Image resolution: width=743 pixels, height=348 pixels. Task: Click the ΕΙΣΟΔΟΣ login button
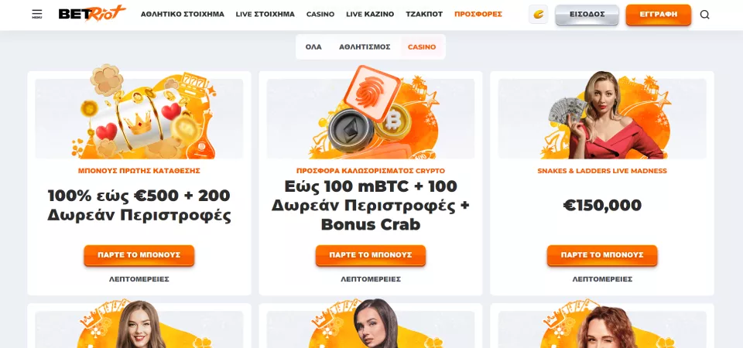(587, 15)
